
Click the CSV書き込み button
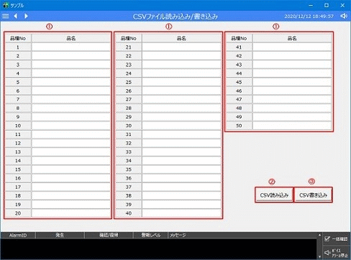click(x=313, y=195)
